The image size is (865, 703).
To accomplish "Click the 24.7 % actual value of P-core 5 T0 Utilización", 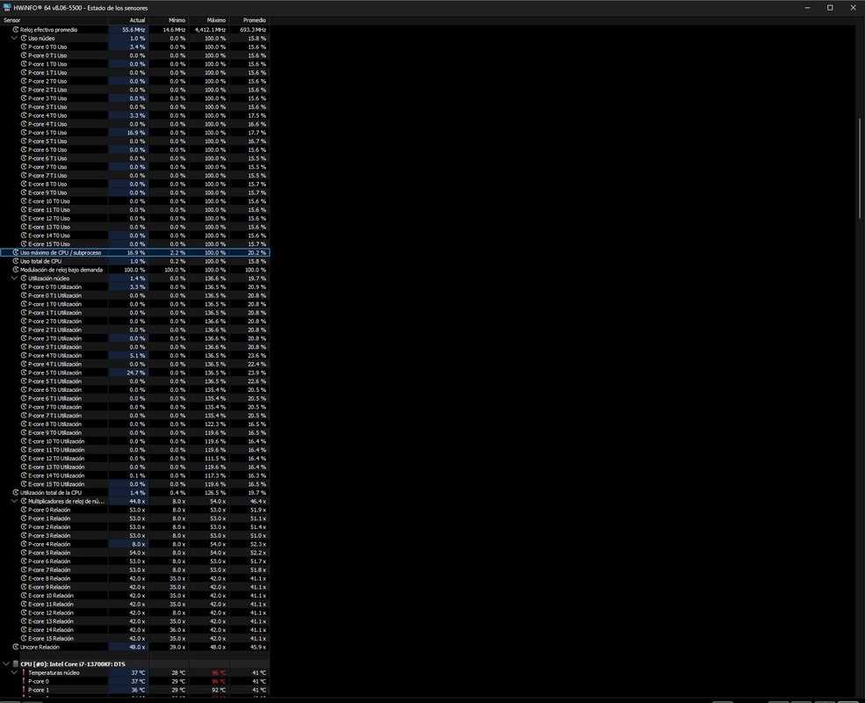I will pos(136,373).
